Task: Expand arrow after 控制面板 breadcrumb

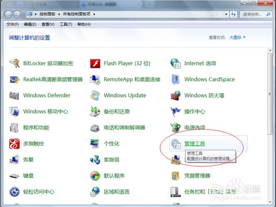Action: pos(59,14)
